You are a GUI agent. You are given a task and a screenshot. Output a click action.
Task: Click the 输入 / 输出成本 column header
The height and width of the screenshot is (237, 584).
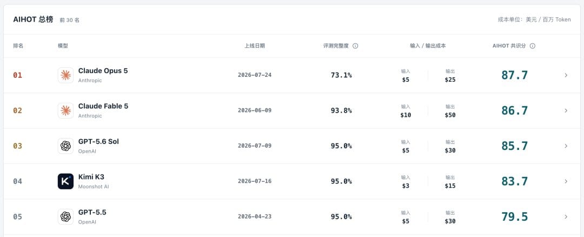click(428, 46)
